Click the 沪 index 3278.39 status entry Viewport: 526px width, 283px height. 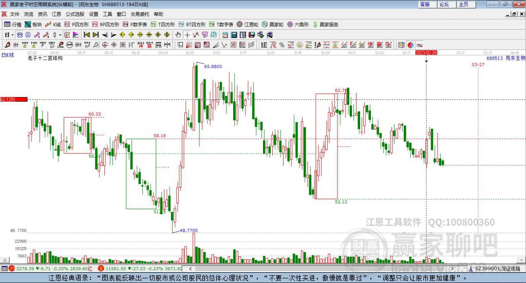tap(50, 269)
